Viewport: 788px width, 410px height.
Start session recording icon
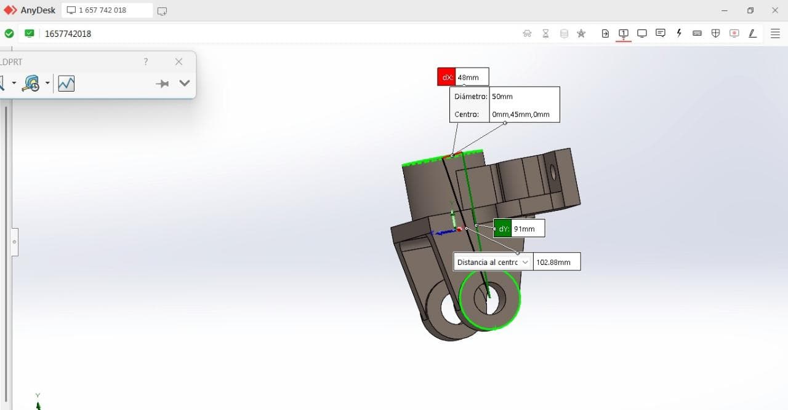pyautogui.click(x=734, y=33)
